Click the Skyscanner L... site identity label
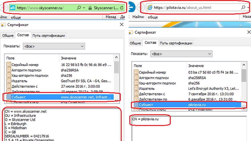This screenshot has width=251, height=141. pyautogui.click(x=106, y=8)
